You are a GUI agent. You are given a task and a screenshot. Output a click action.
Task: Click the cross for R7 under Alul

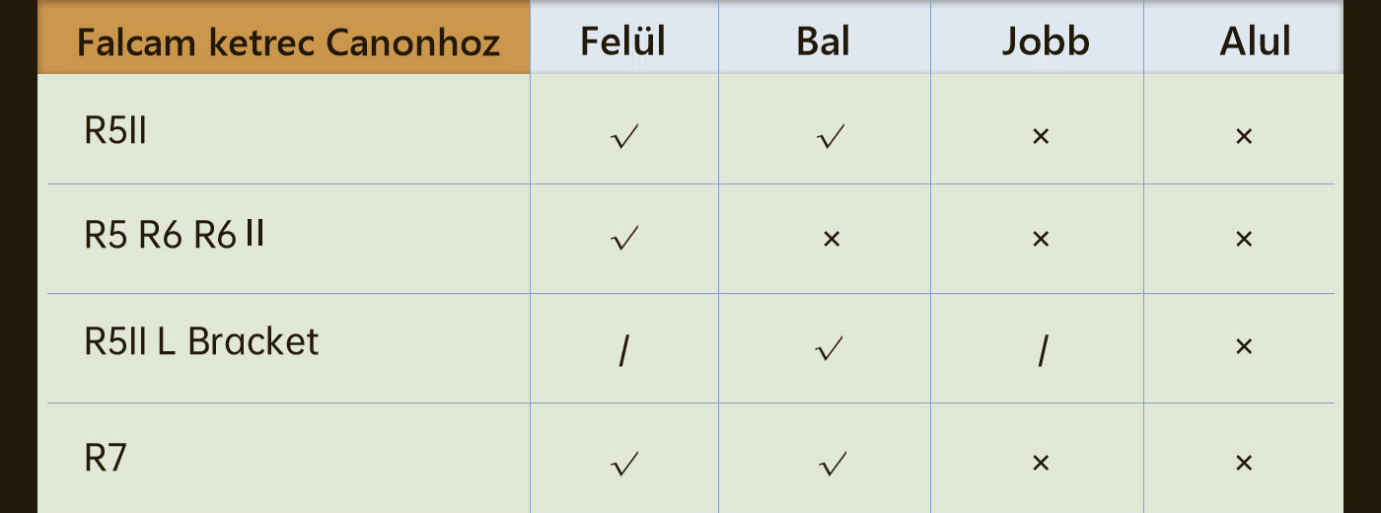[1243, 464]
